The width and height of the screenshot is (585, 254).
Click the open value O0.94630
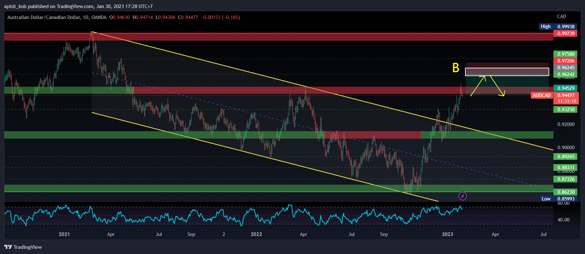(x=119, y=17)
